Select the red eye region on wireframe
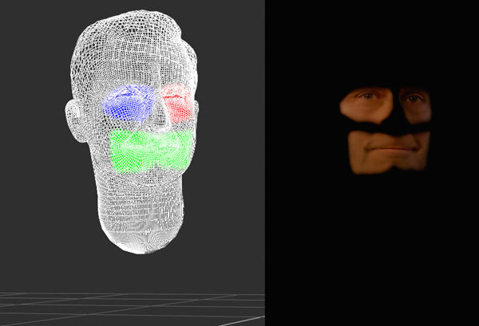 [x=177, y=100]
